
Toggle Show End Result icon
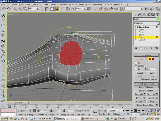tap(141, 48)
